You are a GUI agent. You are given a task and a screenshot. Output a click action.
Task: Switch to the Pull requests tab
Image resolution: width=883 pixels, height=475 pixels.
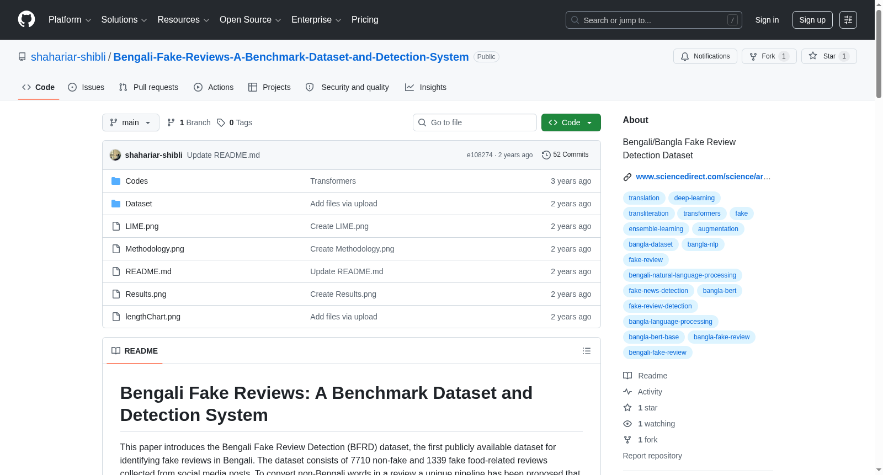[148, 87]
